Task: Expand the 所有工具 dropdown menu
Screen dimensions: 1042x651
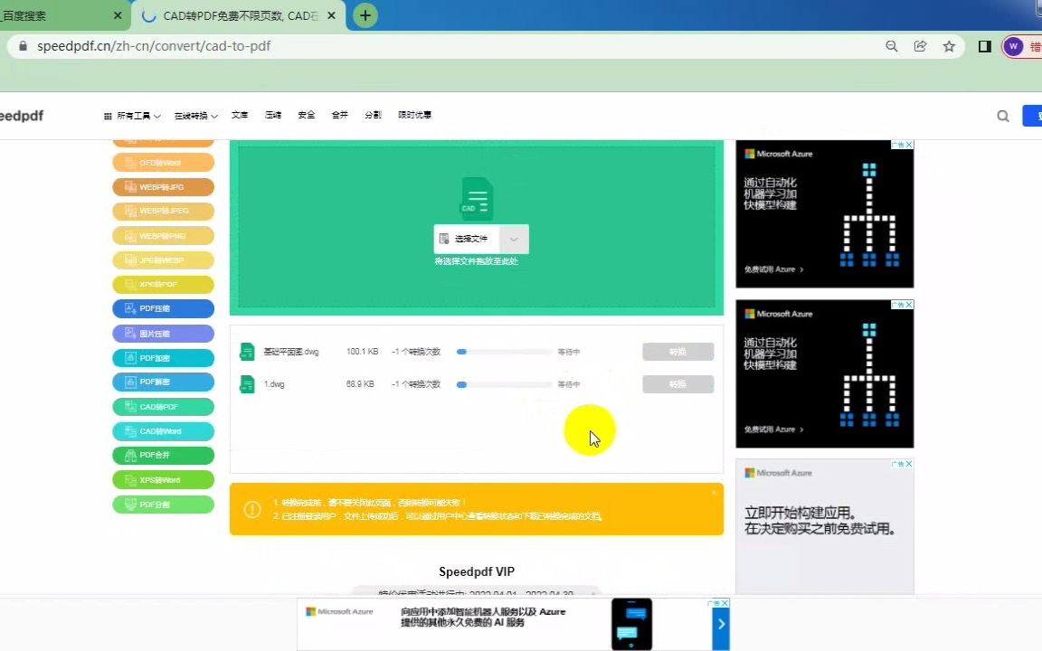Action: coord(134,115)
